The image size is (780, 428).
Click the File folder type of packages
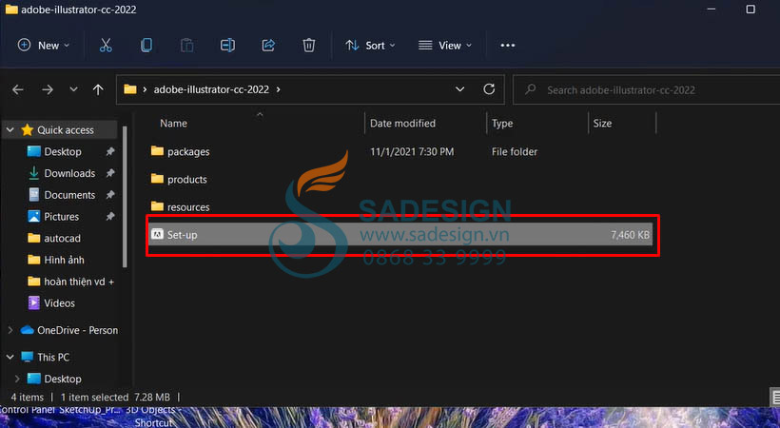(x=515, y=152)
